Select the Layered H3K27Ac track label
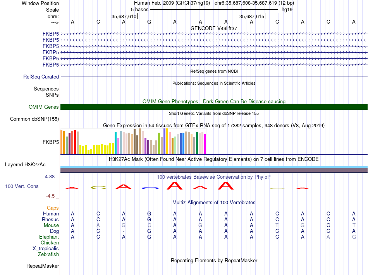Image resolution: width=368 pixels, height=275 pixels. click(x=25, y=165)
